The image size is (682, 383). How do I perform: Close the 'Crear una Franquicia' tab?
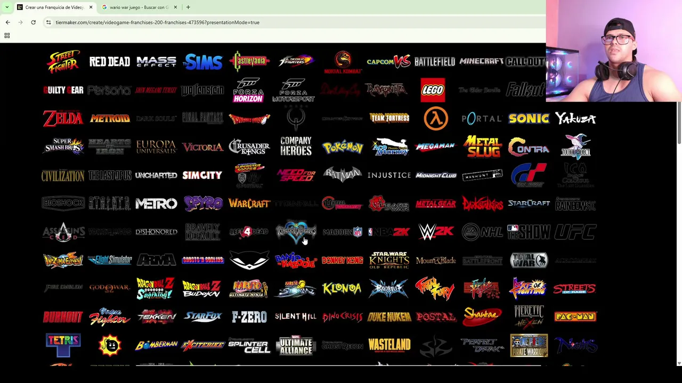91,7
